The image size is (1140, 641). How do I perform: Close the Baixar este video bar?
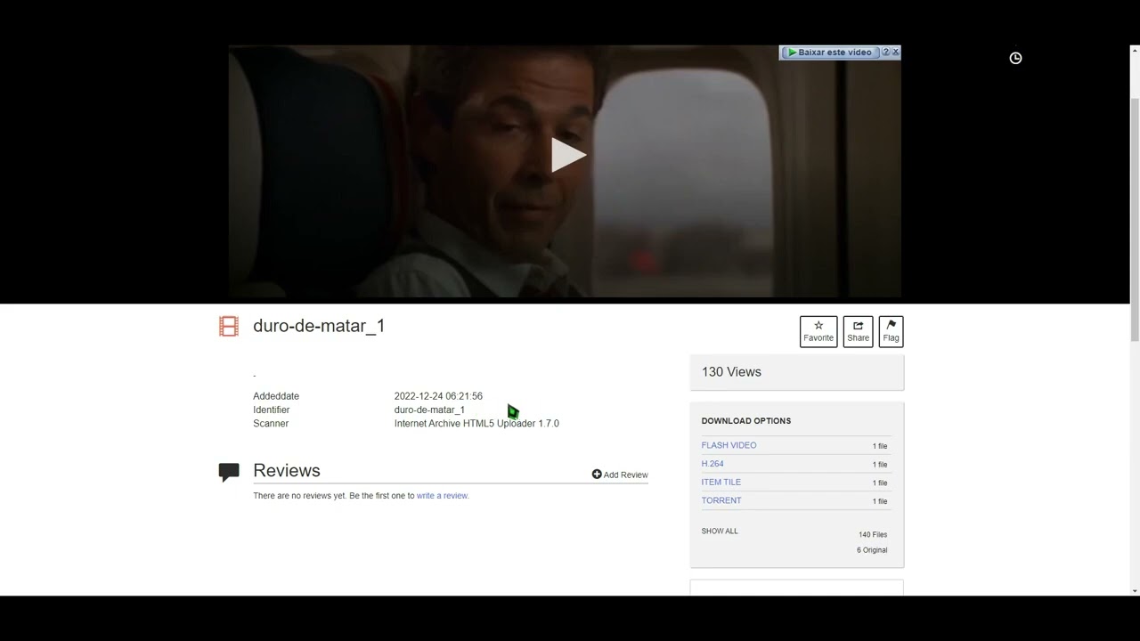pyautogui.click(x=895, y=53)
